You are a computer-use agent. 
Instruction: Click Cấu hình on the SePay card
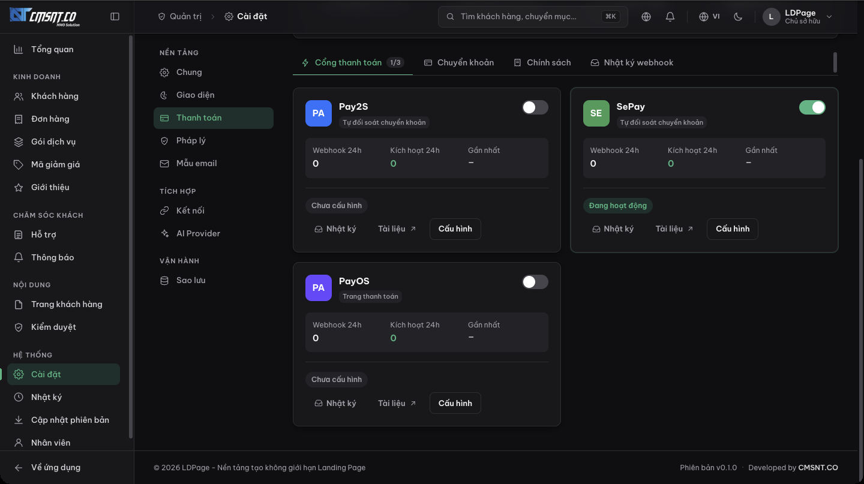733,229
